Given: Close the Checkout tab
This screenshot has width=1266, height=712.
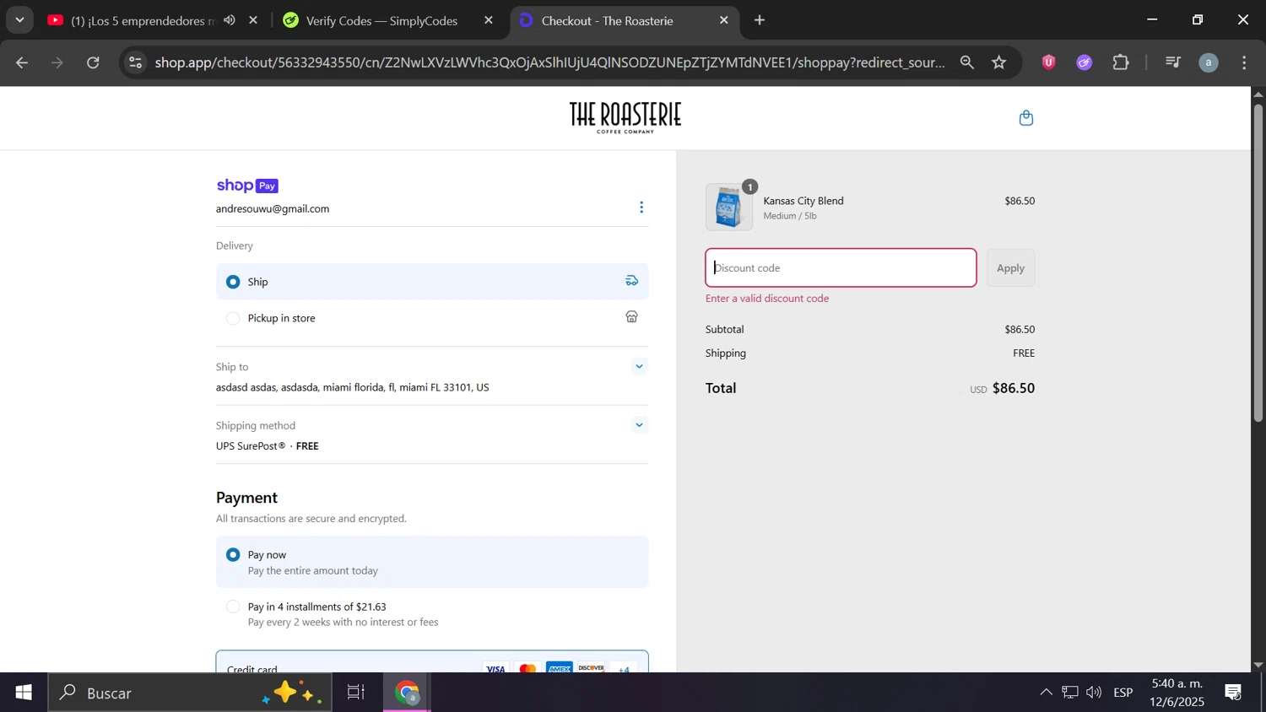Looking at the screenshot, I should point(723,20).
